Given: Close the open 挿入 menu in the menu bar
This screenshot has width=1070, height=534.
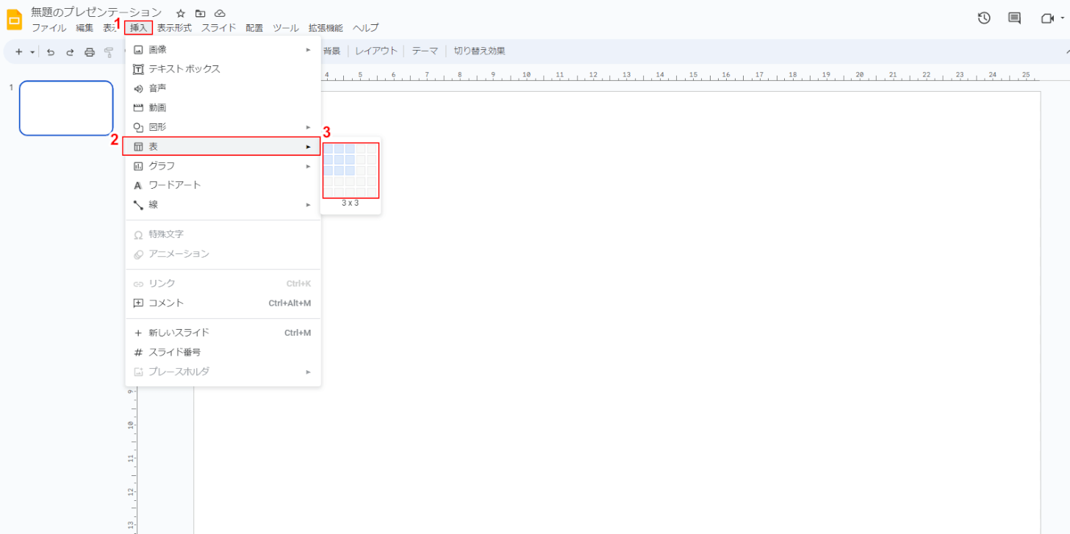Looking at the screenshot, I should [x=139, y=28].
